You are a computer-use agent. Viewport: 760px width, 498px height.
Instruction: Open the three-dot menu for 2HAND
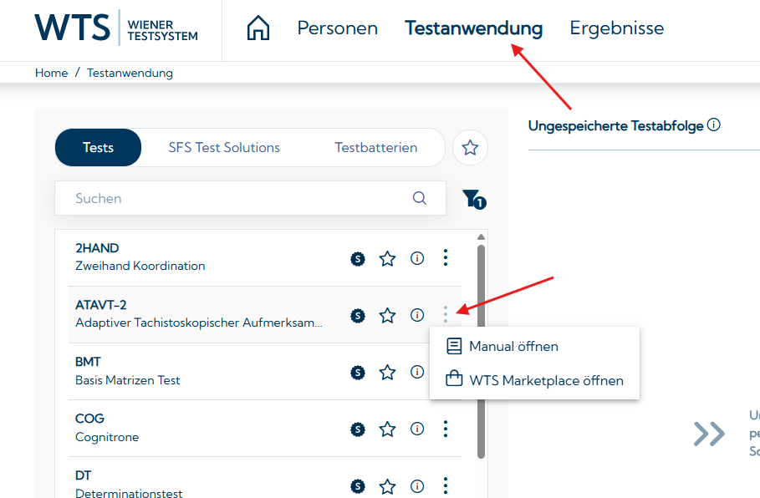[x=446, y=257]
